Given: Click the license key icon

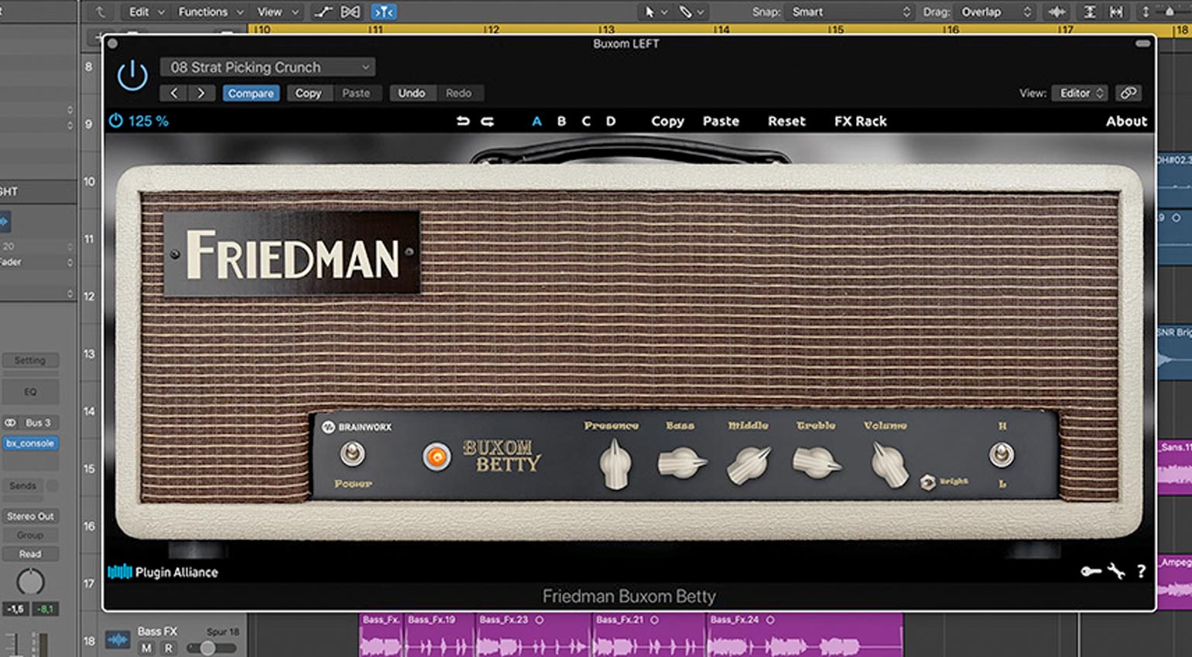Looking at the screenshot, I should tap(1091, 571).
